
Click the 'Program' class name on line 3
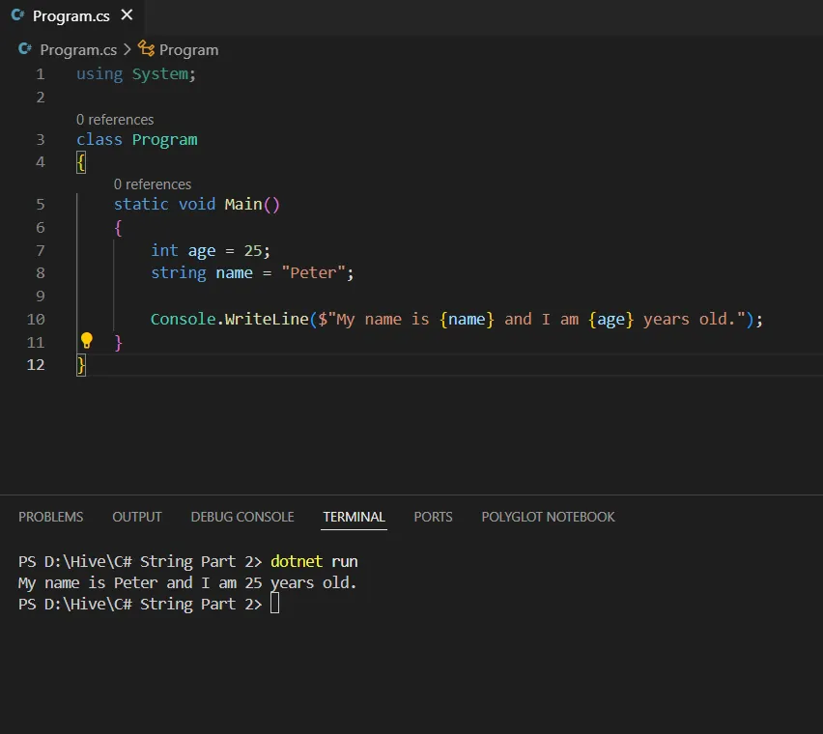coord(165,140)
